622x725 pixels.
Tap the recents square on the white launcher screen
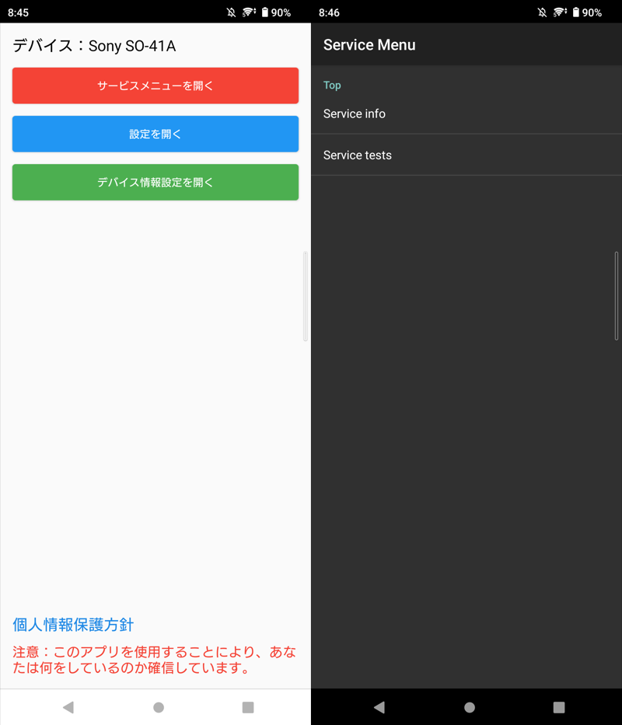[x=248, y=707]
